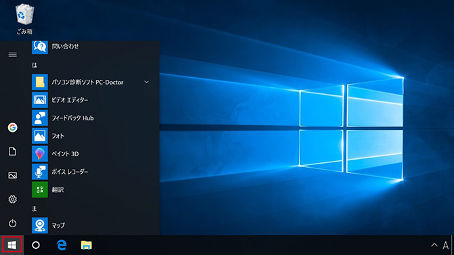Show hidden system tray icons chevron
Viewport: 454px width, 255px height.
tap(434, 245)
